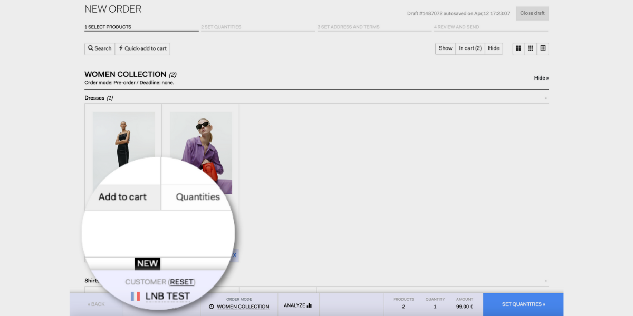Open the Search products button
Viewport: 633px width, 316px height.
100,48
